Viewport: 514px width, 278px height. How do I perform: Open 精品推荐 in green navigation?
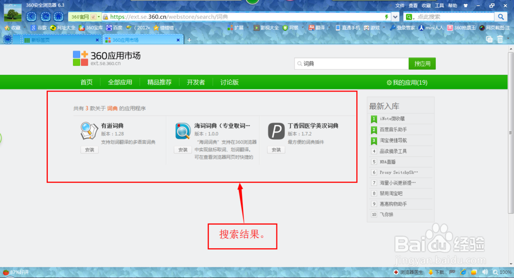(159, 82)
